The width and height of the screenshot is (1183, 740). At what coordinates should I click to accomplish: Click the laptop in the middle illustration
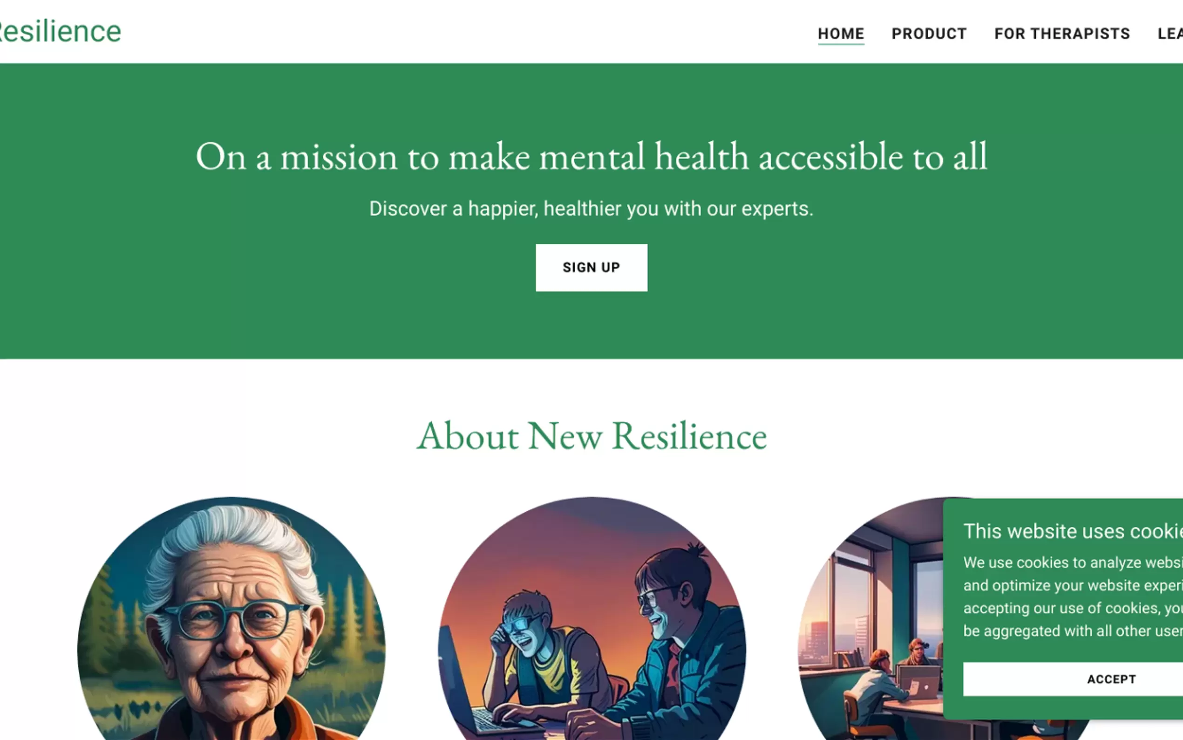click(469, 685)
